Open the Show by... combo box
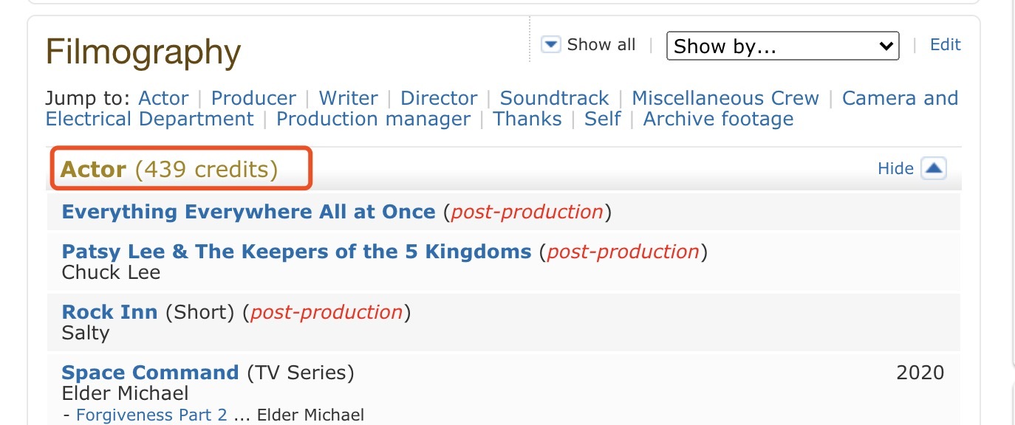The height and width of the screenshot is (425, 1015). tap(782, 46)
